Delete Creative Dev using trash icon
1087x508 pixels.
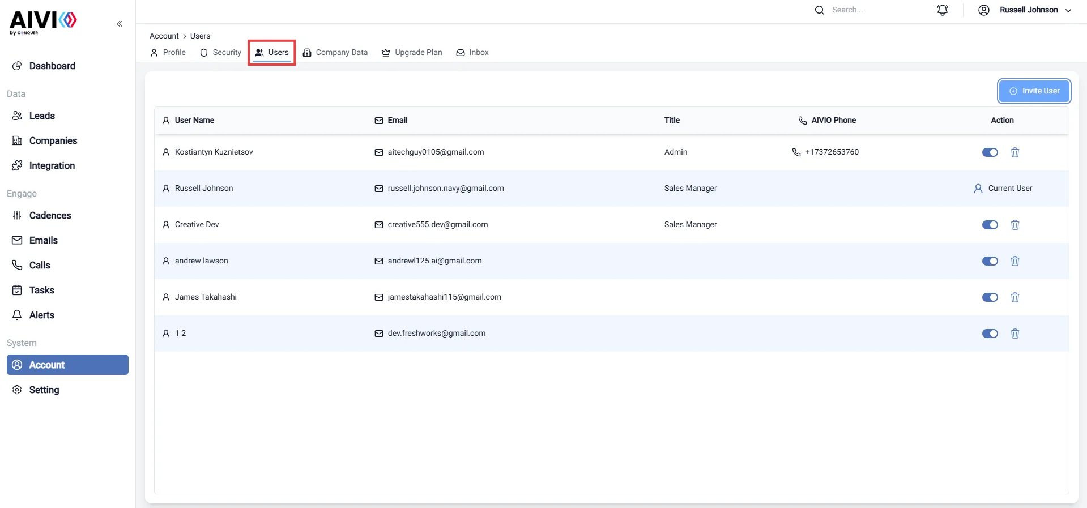pos(1015,225)
